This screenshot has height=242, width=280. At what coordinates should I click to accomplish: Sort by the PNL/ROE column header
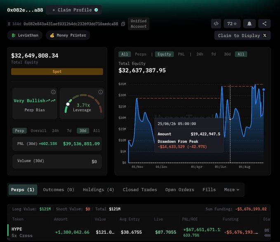(x=190, y=219)
